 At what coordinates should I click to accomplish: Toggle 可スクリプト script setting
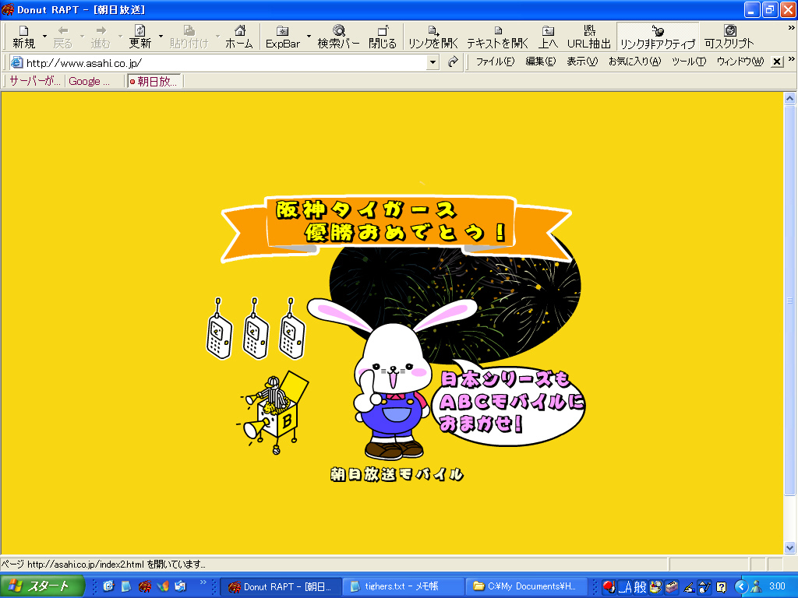[729, 36]
